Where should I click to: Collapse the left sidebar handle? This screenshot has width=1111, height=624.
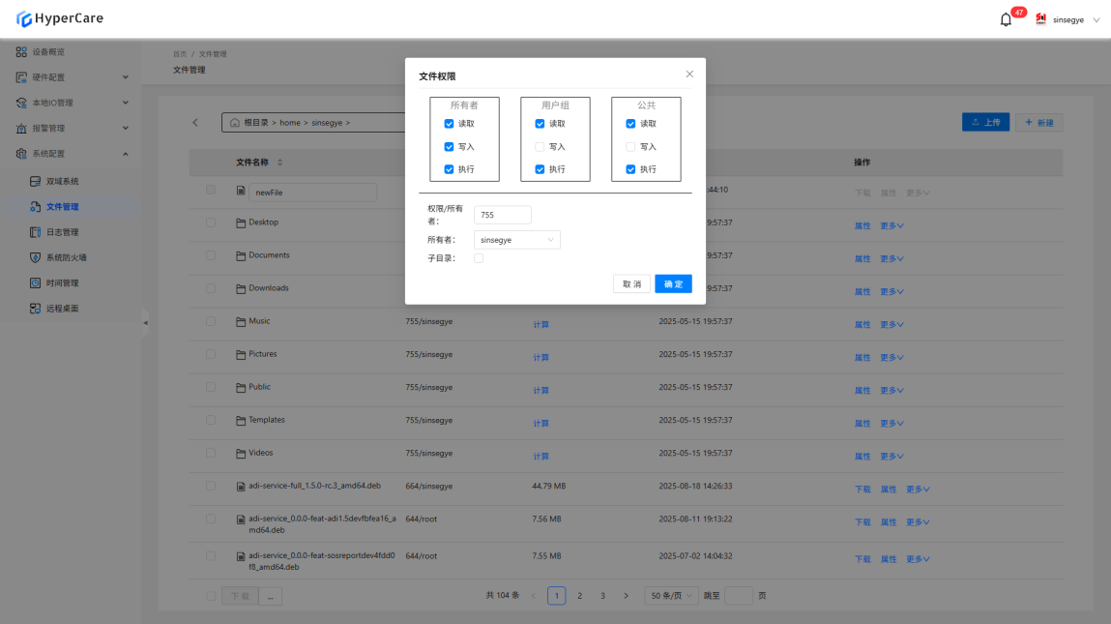click(x=146, y=322)
